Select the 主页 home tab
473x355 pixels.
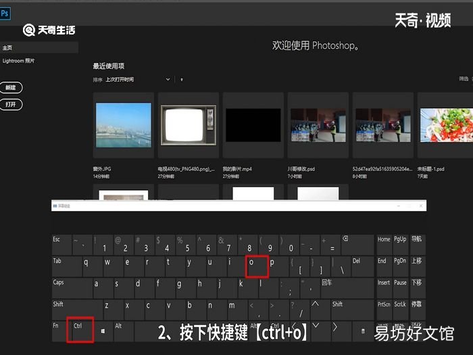click(x=39, y=48)
